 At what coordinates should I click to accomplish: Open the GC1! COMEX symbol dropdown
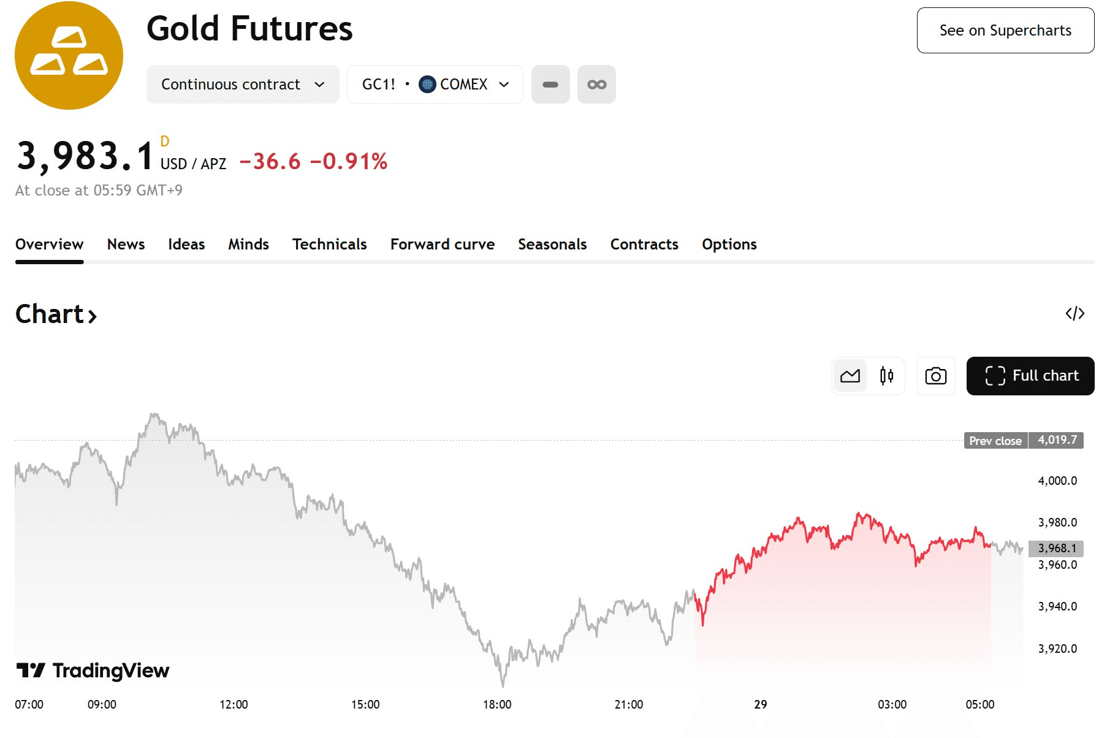click(435, 85)
